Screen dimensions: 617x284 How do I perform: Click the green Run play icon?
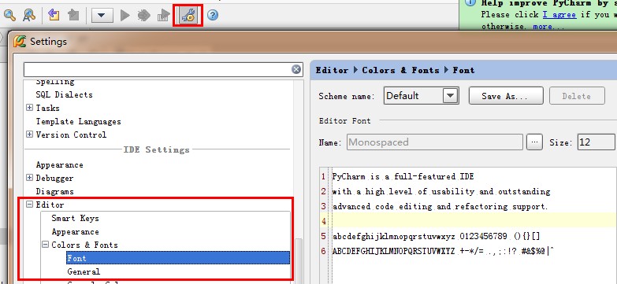(x=125, y=16)
